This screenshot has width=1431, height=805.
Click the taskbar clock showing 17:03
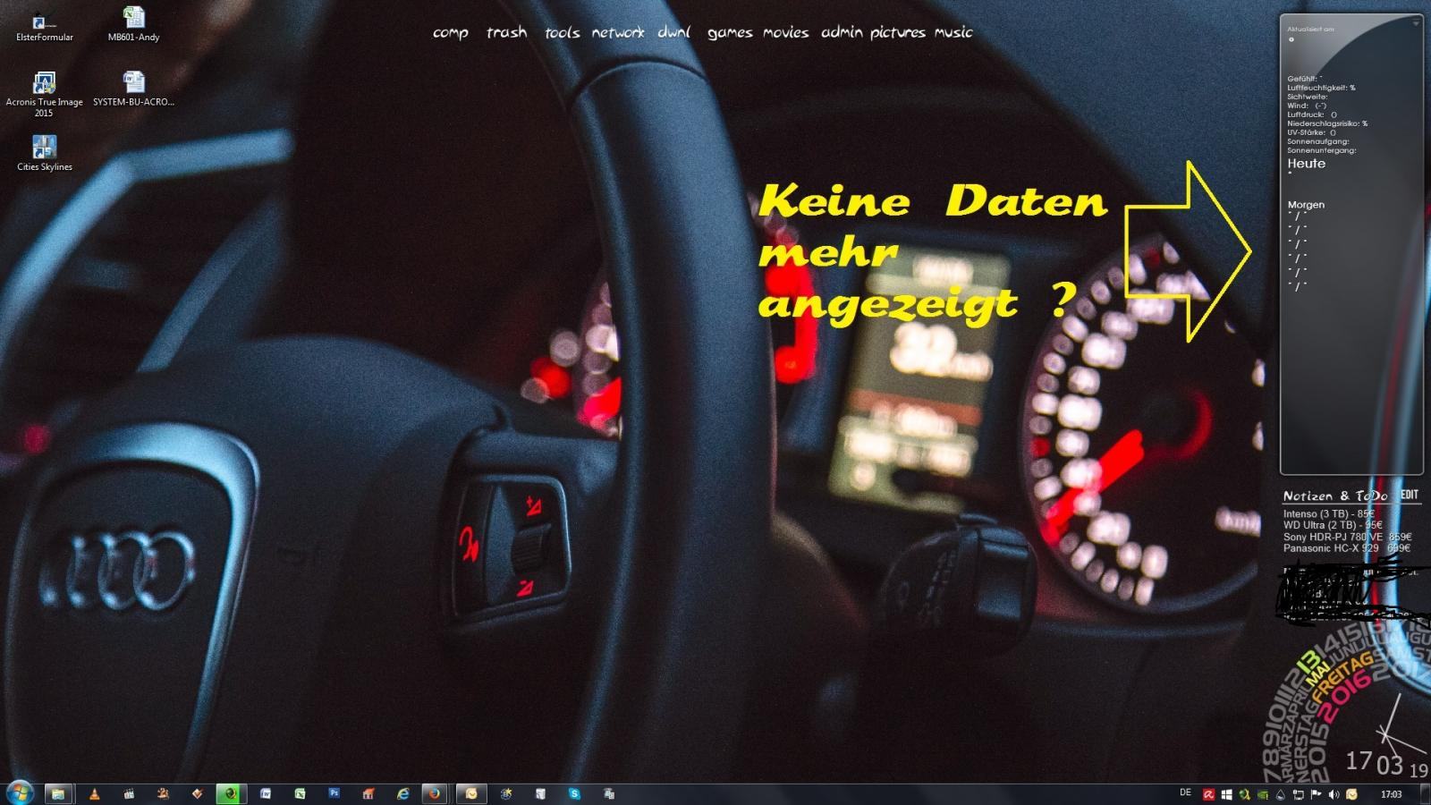(x=1391, y=794)
